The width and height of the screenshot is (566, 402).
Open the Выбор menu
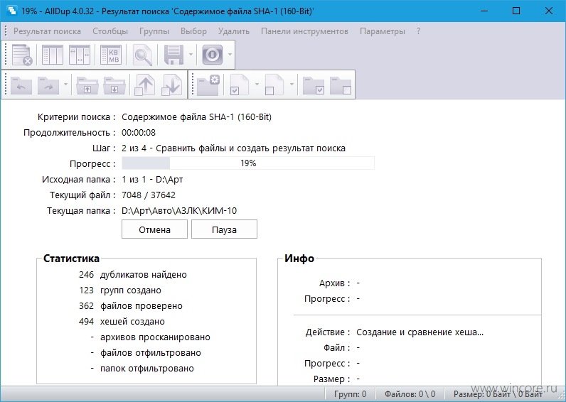pos(193,31)
